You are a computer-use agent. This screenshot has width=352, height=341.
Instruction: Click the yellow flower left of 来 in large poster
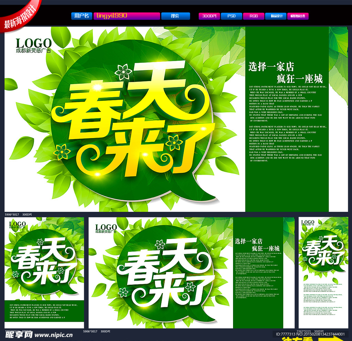[62, 152]
